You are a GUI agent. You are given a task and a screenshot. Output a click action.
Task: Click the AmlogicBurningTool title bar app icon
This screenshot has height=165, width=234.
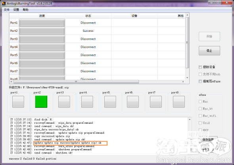(4, 3)
